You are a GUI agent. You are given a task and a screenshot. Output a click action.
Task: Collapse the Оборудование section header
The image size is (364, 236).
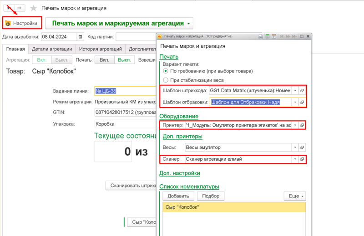179,116
